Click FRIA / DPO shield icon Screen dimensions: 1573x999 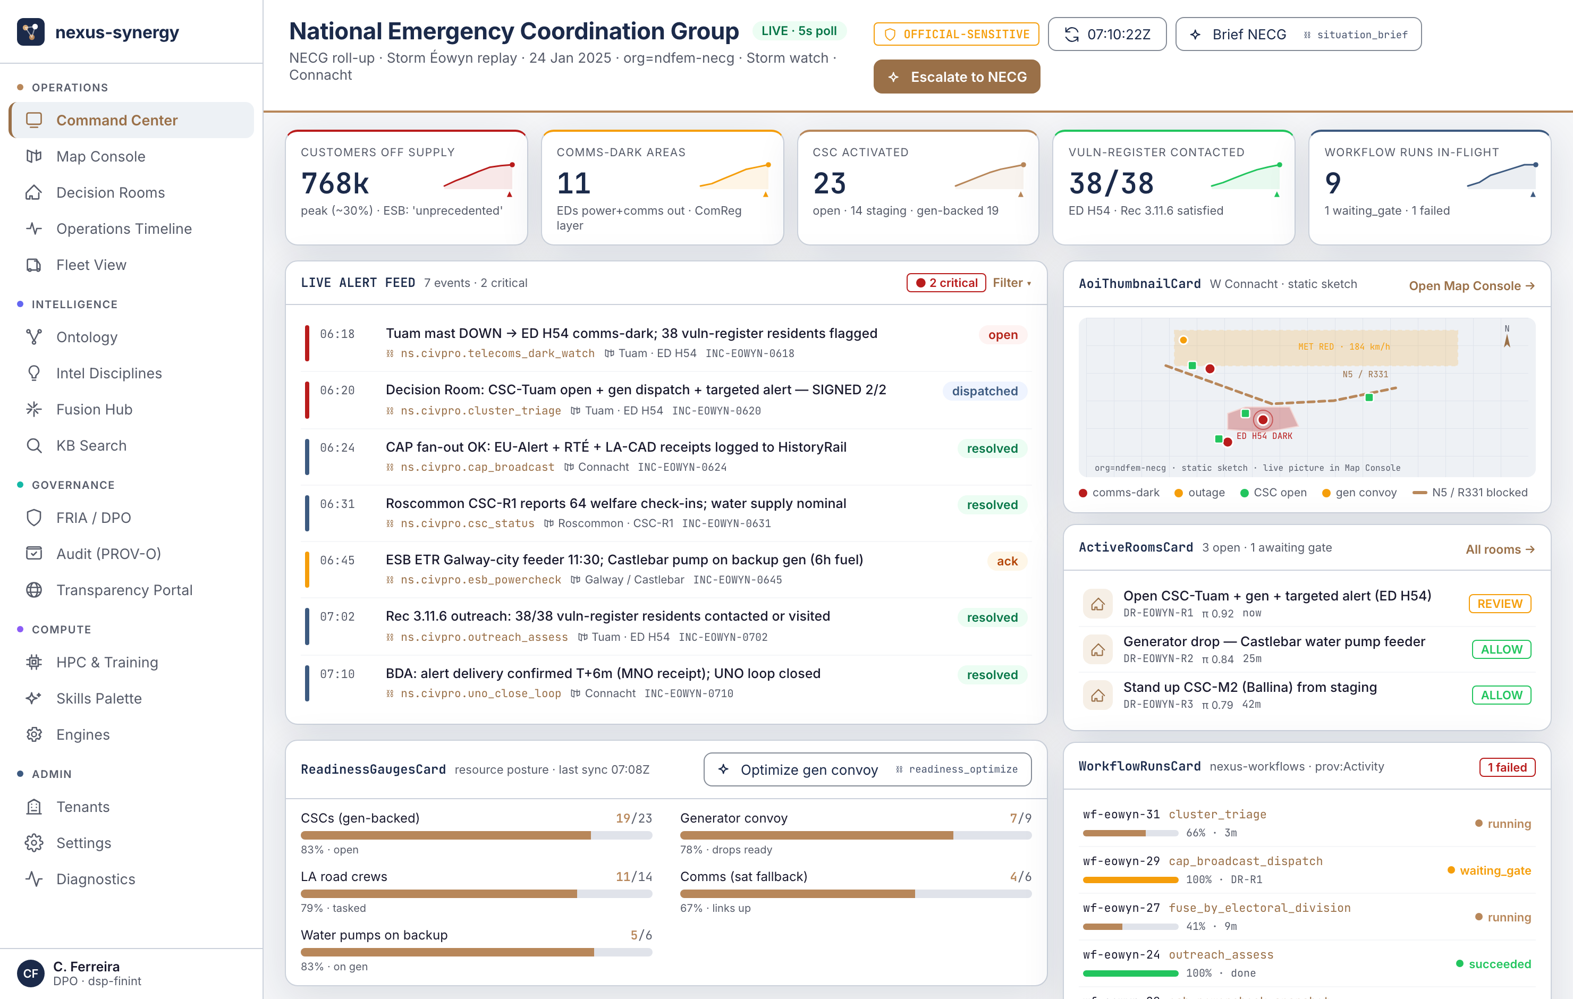(34, 518)
